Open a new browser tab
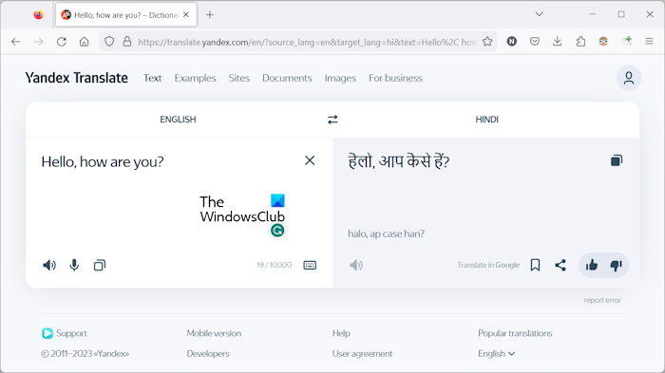The width and height of the screenshot is (665, 373). tap(210, 15)
